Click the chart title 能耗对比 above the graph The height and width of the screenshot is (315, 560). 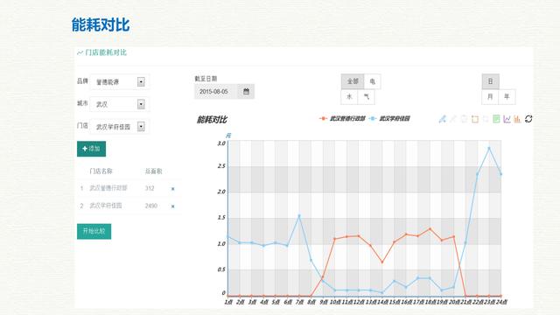212,119
